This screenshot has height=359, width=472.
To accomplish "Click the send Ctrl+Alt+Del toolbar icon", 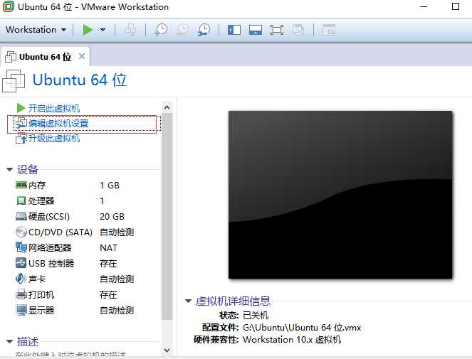I will coord(130,30).
